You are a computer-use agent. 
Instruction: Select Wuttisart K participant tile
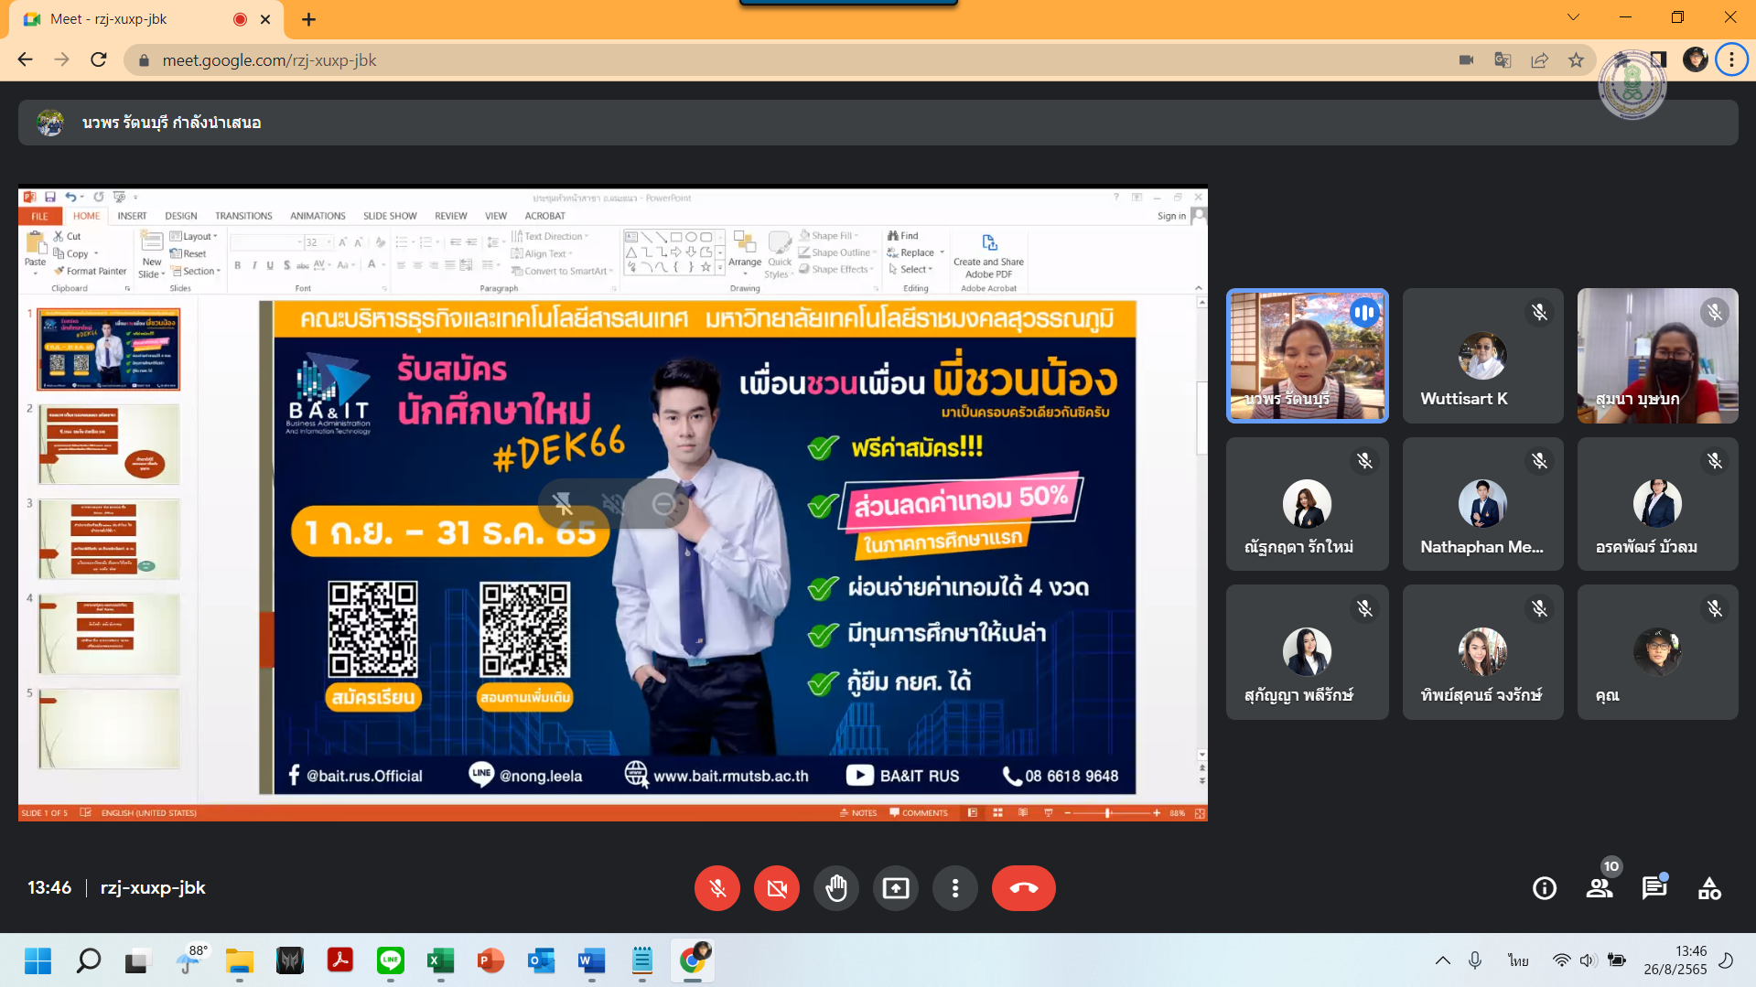coord(1482,356)
